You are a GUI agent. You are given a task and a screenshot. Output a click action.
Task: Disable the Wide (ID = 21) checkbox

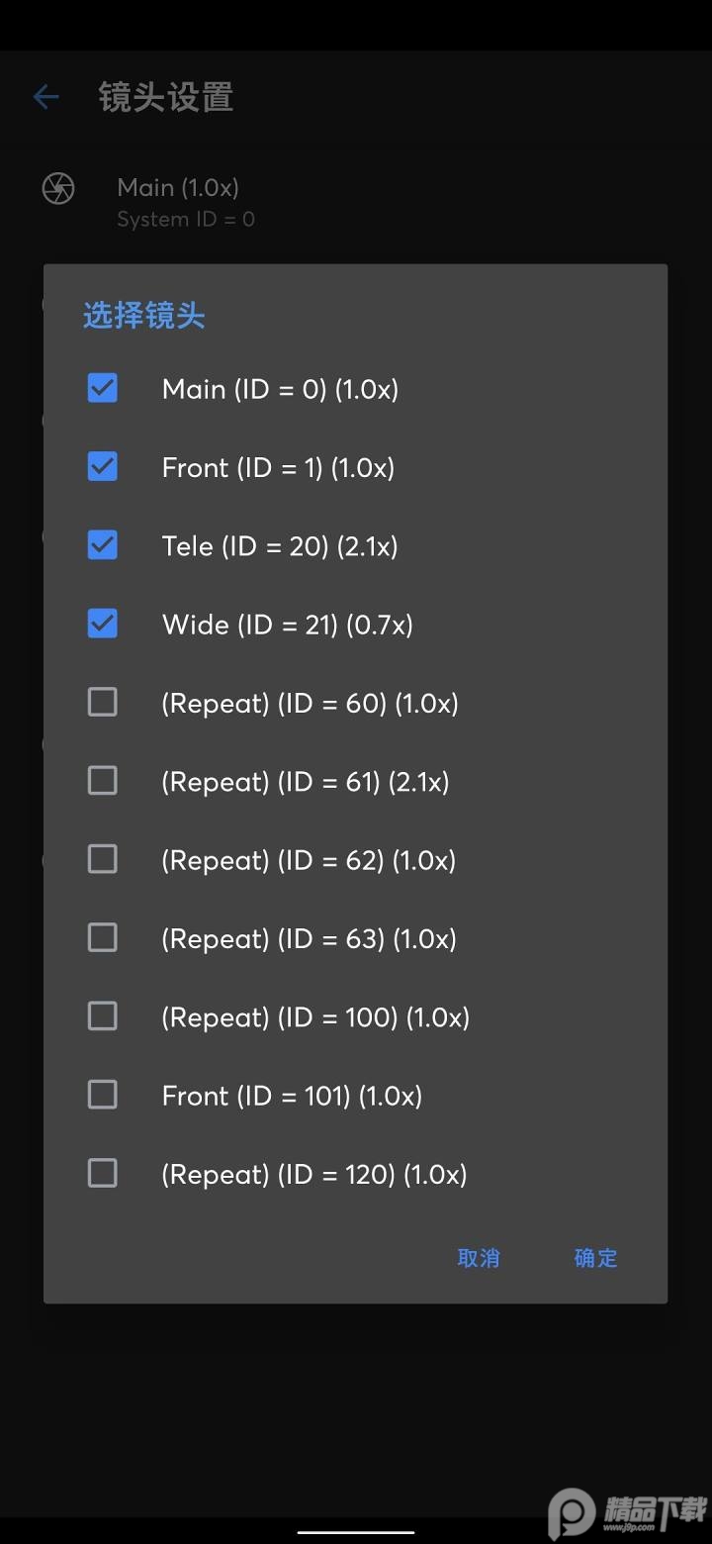[103, 624]
